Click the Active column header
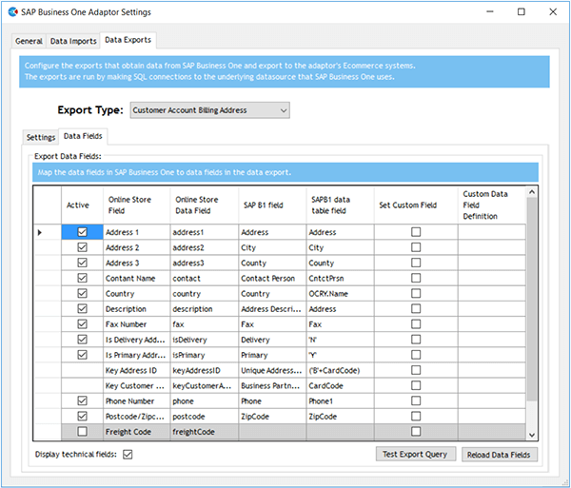Screen dimensions: 571x488 pos(82,205)
